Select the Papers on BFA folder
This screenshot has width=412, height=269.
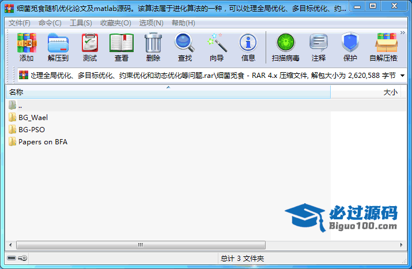(38, 142)
